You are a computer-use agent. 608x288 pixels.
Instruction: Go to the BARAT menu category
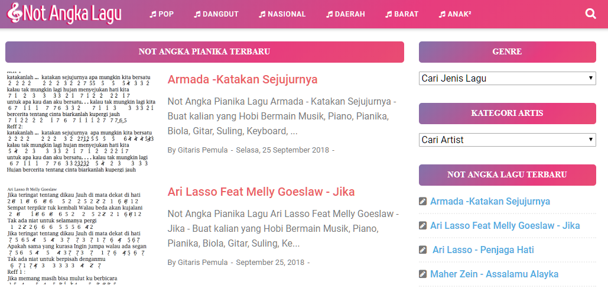[402, 14]
